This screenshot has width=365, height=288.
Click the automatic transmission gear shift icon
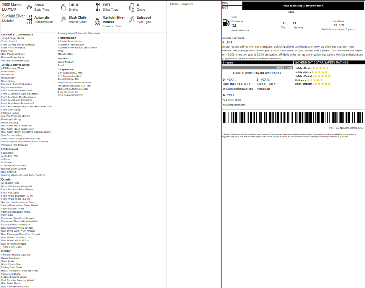tap(29, 19)
